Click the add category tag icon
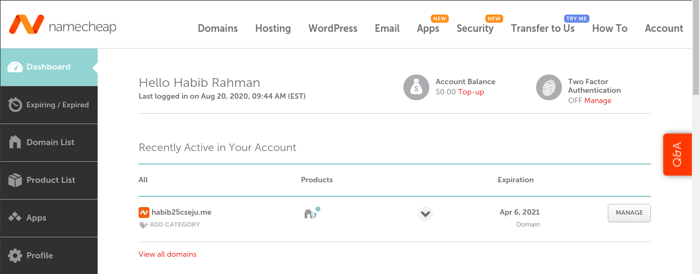Screen dimensions: 700x274 (x=143, y=225)
